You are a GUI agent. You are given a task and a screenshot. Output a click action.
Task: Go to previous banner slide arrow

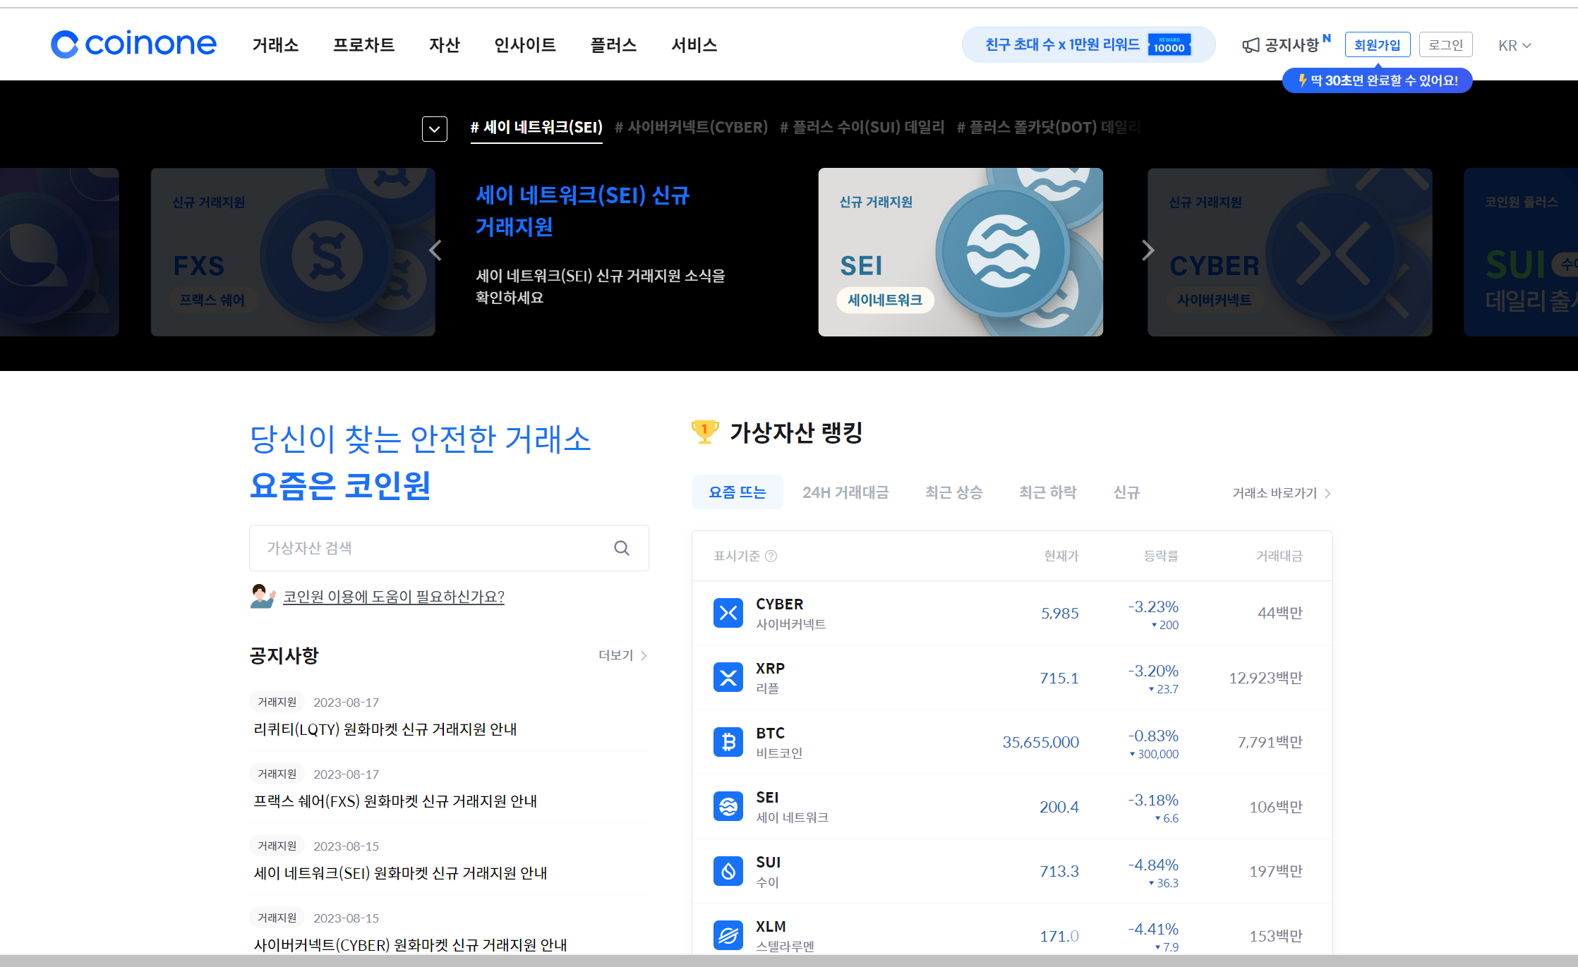point(435,250)
